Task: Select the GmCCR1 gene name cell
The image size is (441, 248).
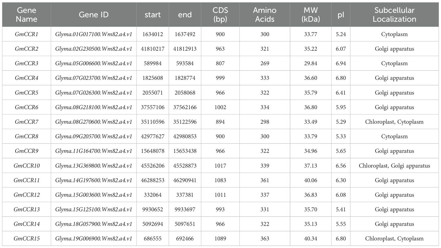Action: tap(27, 34)
